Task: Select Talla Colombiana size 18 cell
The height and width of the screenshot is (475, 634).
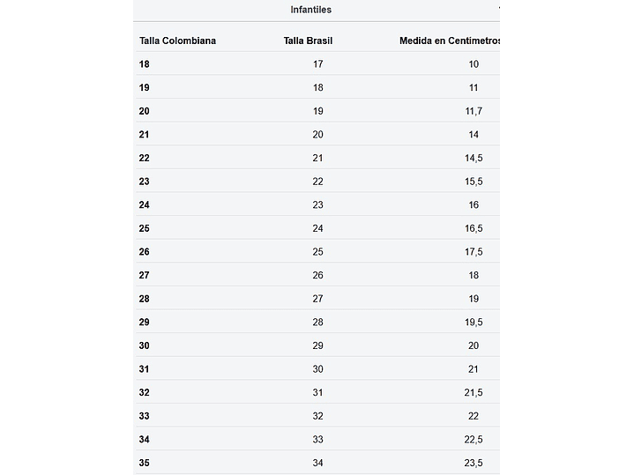Action: point(145,64)
